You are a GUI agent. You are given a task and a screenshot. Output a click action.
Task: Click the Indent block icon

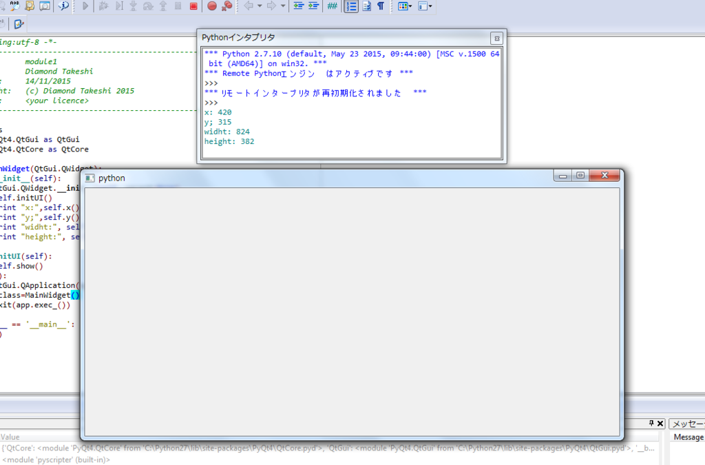(313, 6)
